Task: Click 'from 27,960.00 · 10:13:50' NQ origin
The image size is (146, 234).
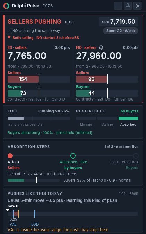Action: pos(99,66)
